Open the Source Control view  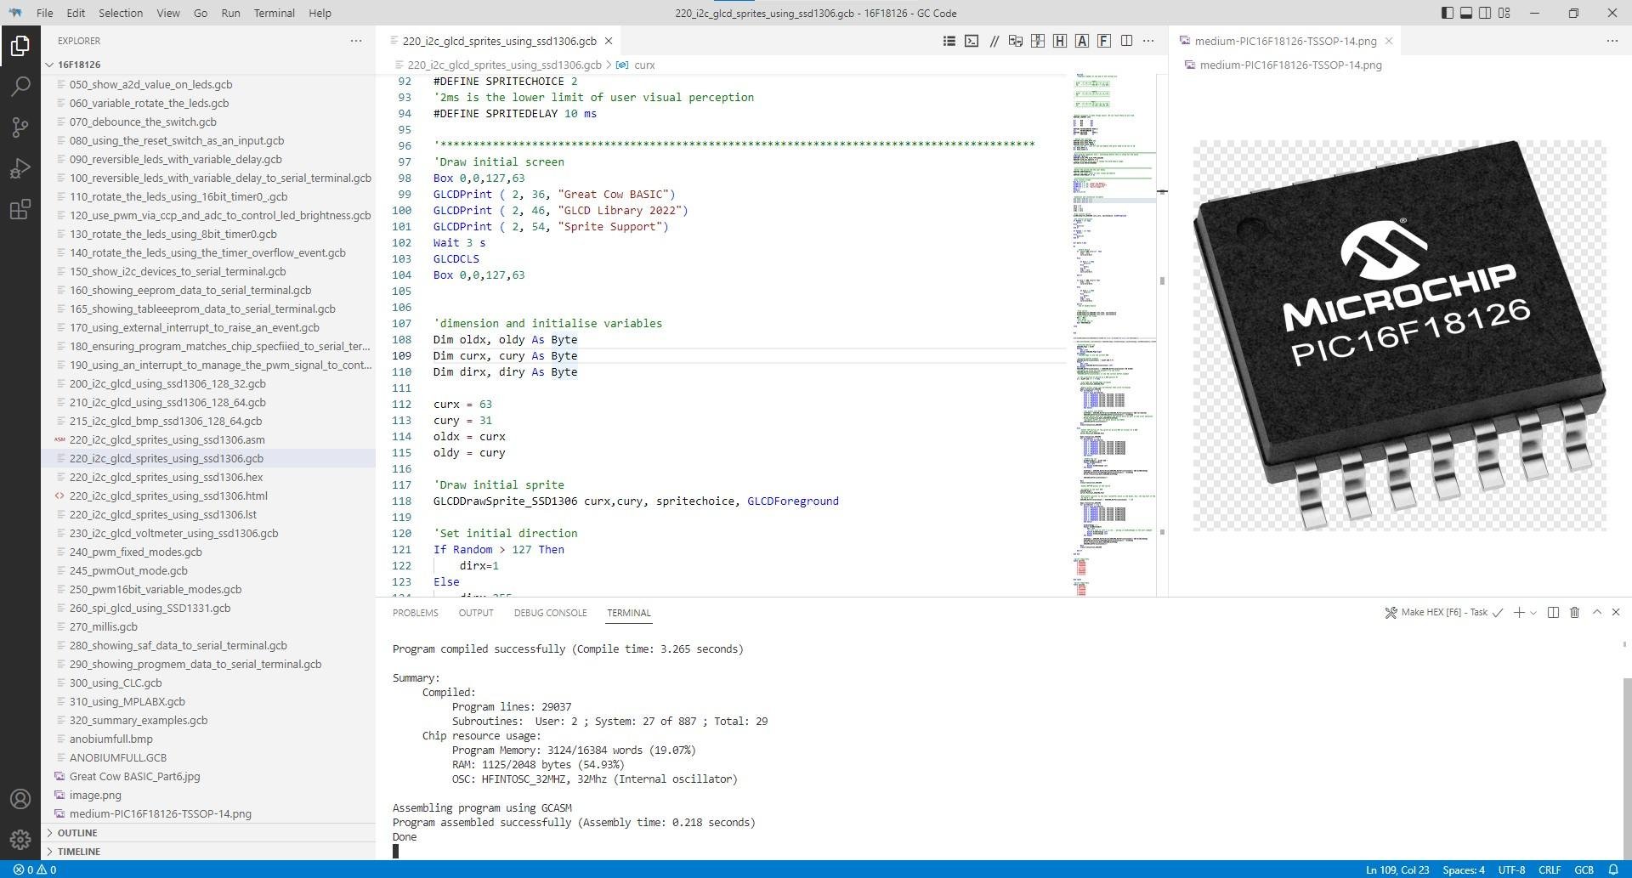(20, 127)
